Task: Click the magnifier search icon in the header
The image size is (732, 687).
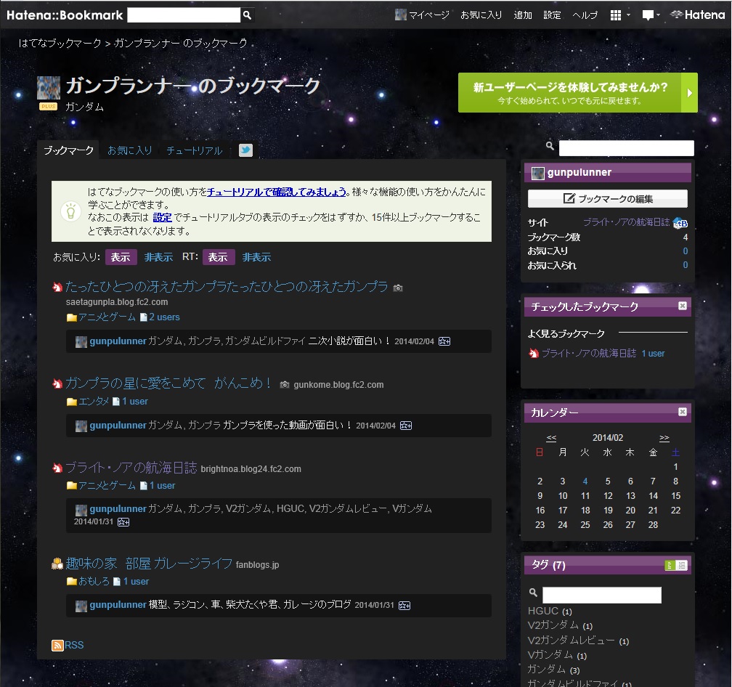Action: [247, 14]
